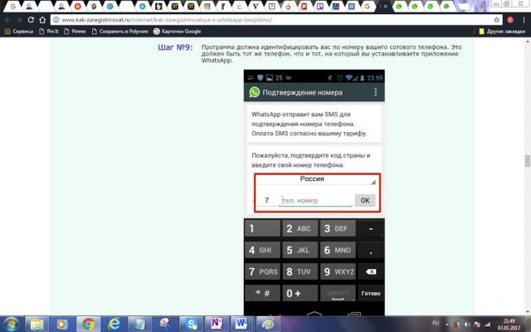The height and width of the screenshot is (332, 531).
Task: Click the page vertical scrollbar thumb
Action: (x=528, y=161)
